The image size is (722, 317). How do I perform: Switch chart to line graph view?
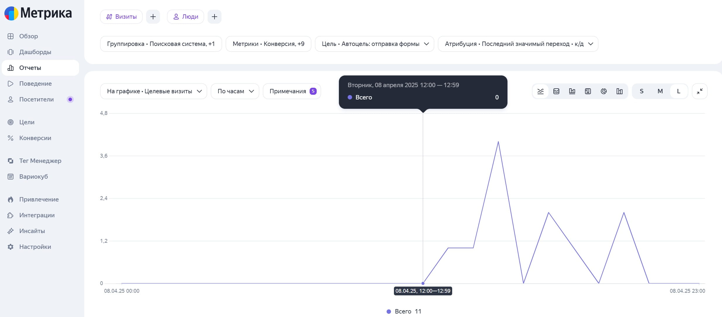pos(541,91)
